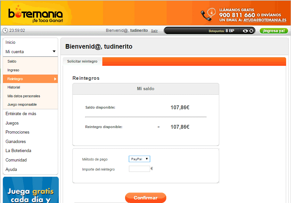
Task: Click the ¡Ingresa ya! green button
Action: point(274,31)
